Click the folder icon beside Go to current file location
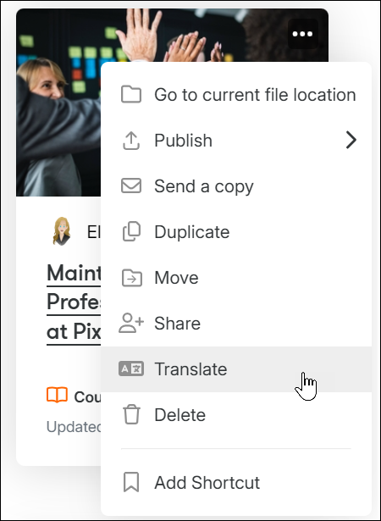This screenshot has width=381, height=521. [131, 94]
